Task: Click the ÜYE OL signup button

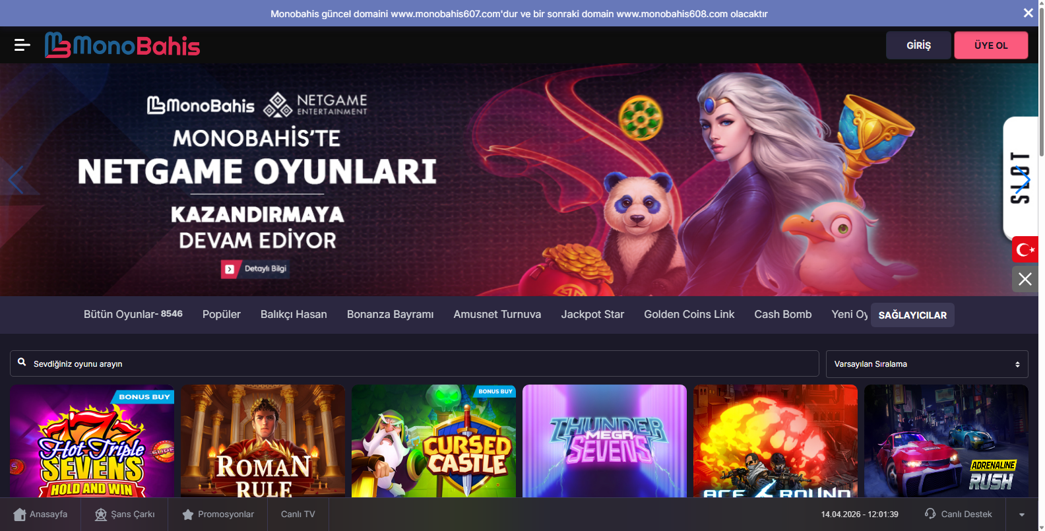Action: [x=991, y=46]
